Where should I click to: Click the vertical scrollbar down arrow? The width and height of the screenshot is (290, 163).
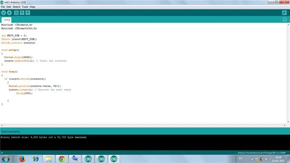click(288, 122)
